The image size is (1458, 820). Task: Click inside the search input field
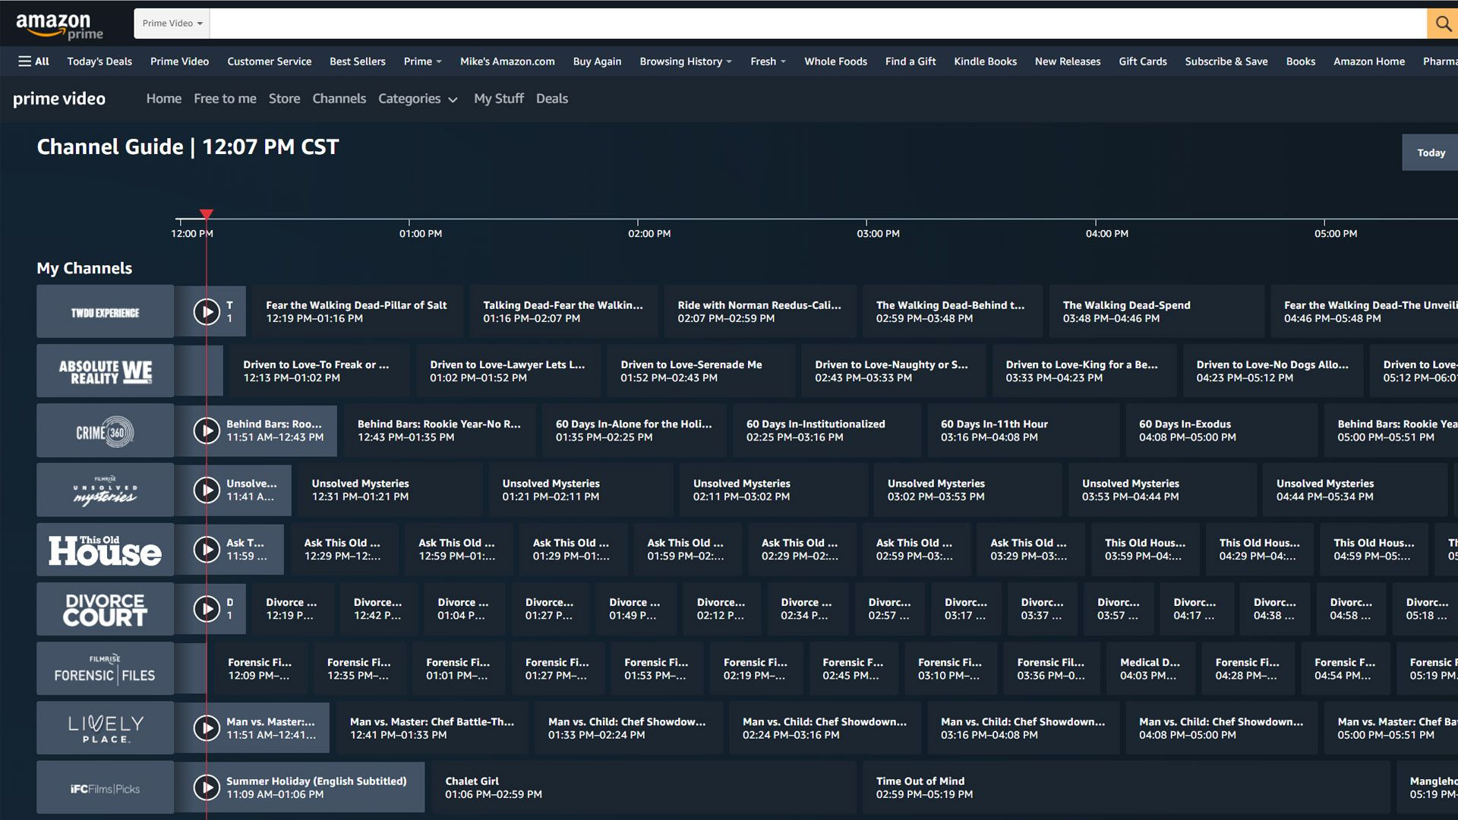click(759, 24)
